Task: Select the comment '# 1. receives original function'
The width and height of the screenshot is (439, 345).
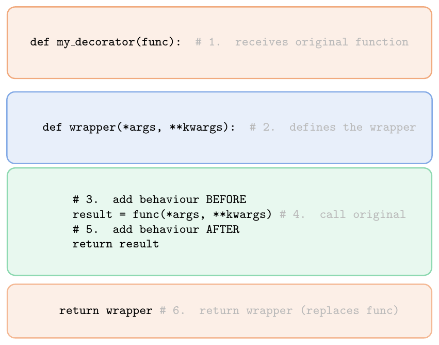Action: pyautogui.click(x=302, y=42)
